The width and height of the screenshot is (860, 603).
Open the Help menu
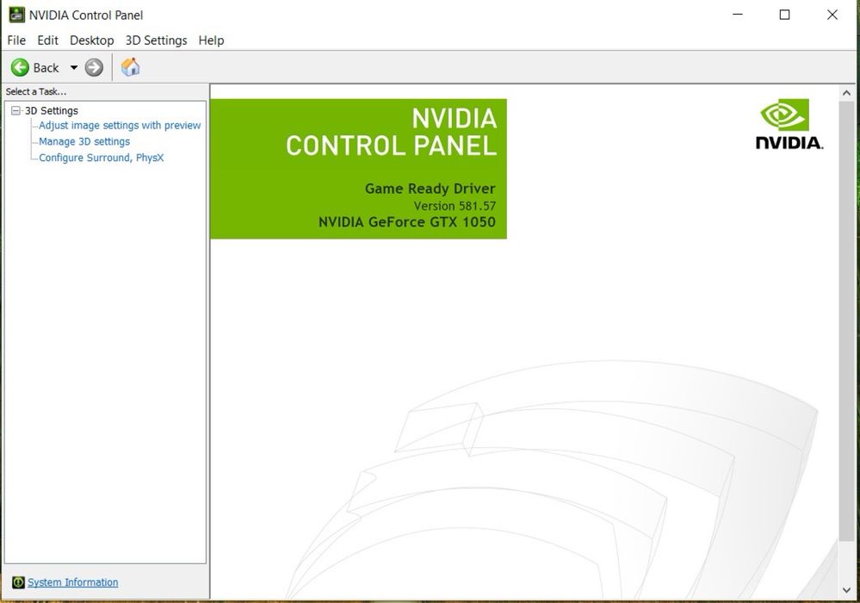pos(211,40)
